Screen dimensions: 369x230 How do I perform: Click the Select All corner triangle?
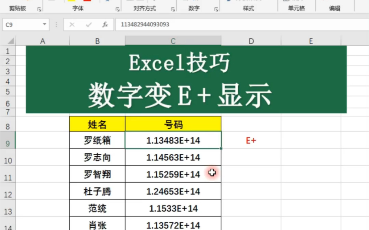11,41
